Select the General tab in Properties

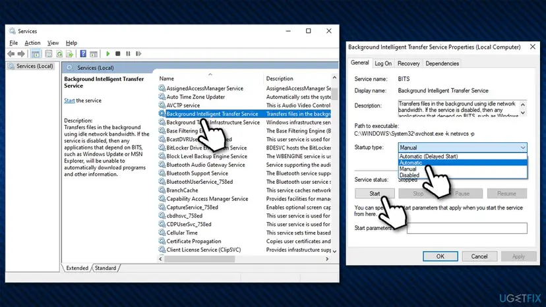[359, 63]
